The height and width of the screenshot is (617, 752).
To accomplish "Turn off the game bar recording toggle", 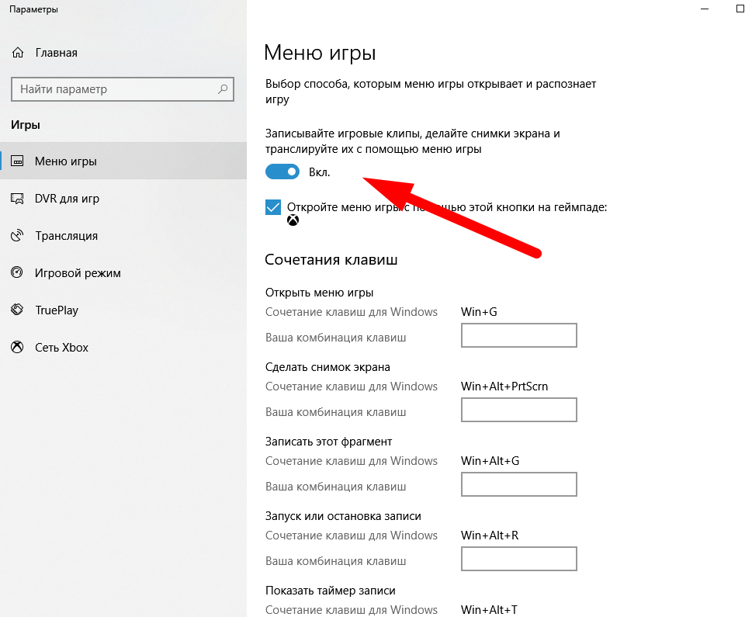I will point(282,172).
